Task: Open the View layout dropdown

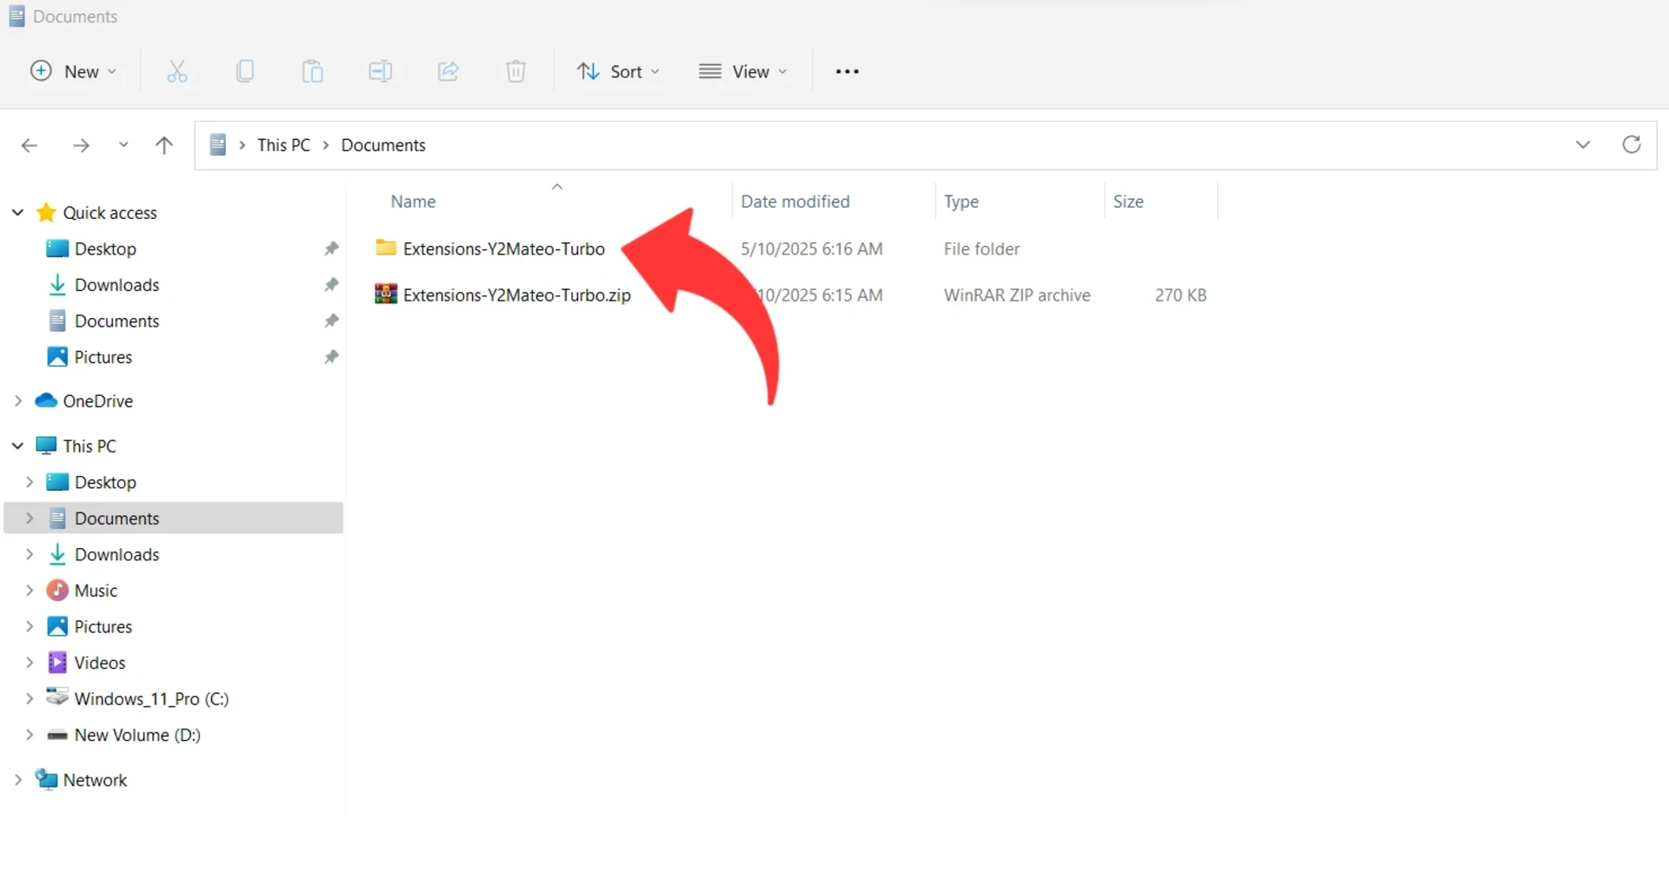Action: coord(743,71)
